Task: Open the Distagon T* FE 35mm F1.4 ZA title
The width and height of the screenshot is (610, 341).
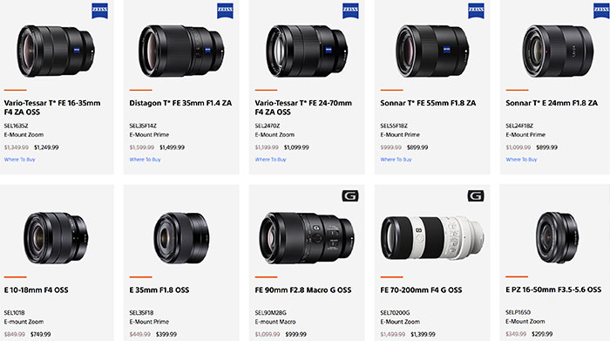Action: pos(180,103)
